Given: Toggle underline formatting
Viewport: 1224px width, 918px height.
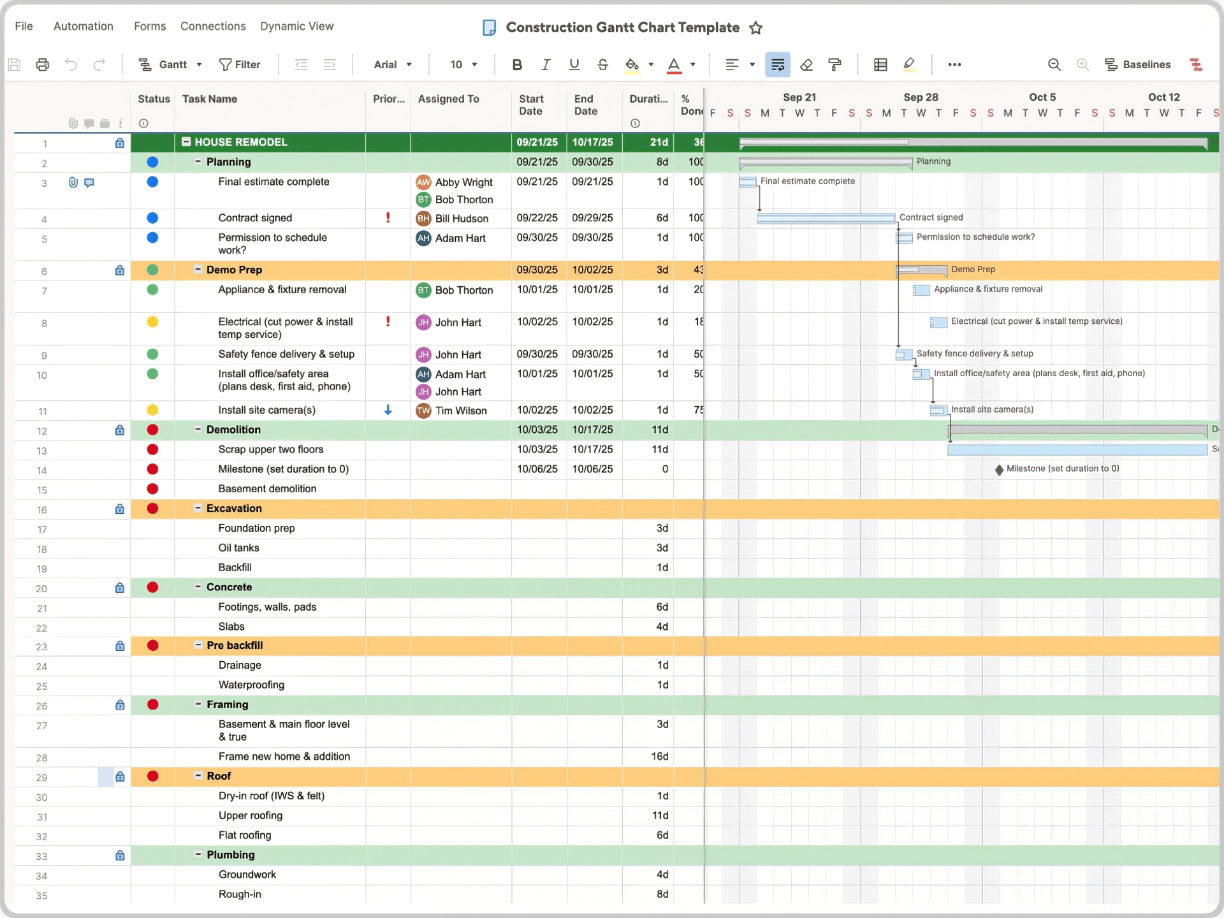Looking at the screenshot, I should [573, 64].
